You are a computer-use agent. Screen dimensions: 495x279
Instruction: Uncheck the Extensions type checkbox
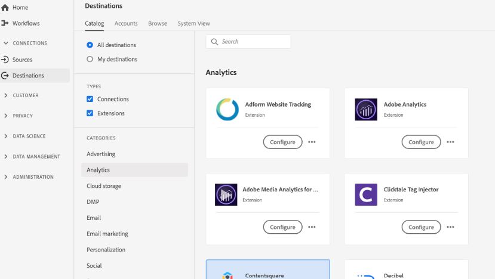[90, 113]
